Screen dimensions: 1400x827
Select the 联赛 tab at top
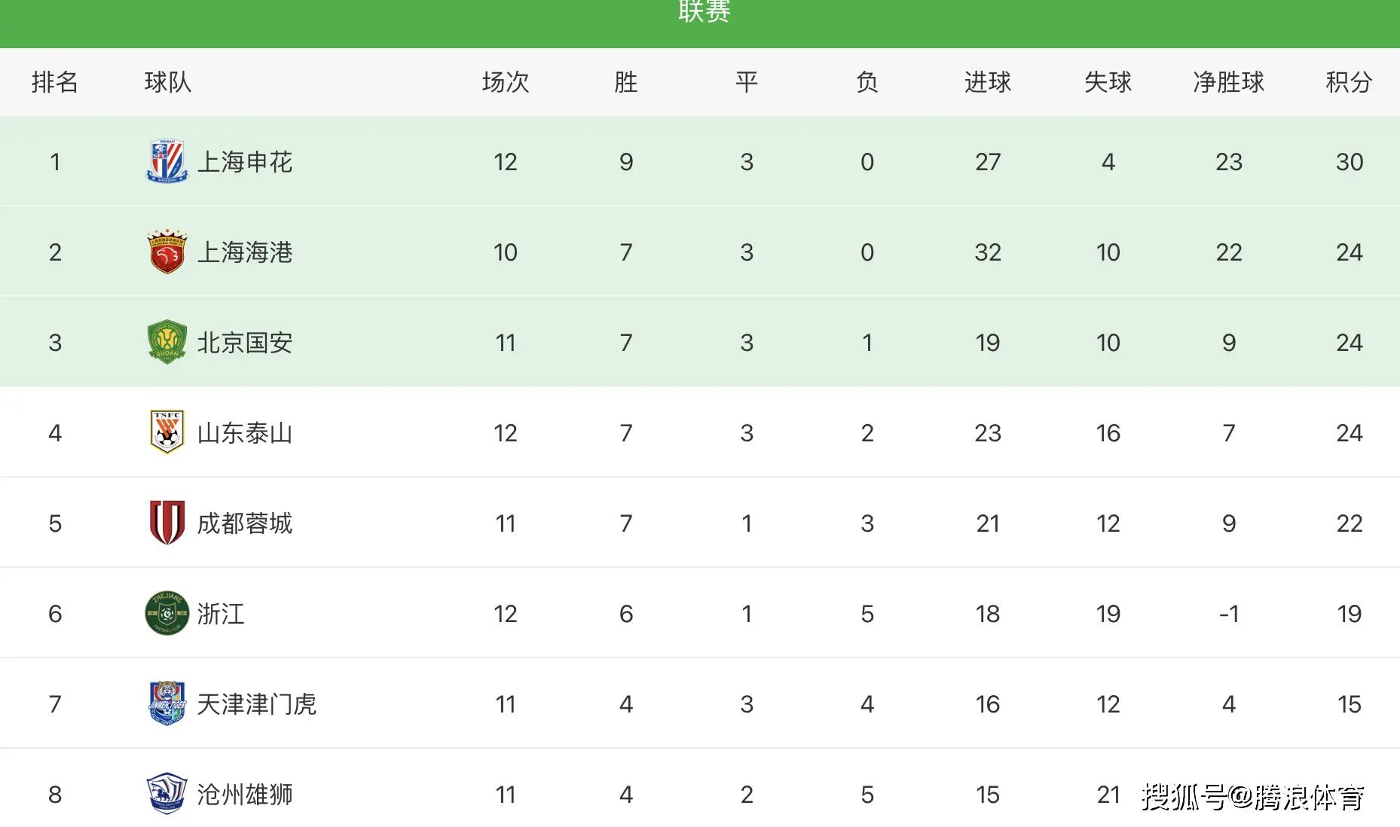pyautogui.click(x=704, y=12)
